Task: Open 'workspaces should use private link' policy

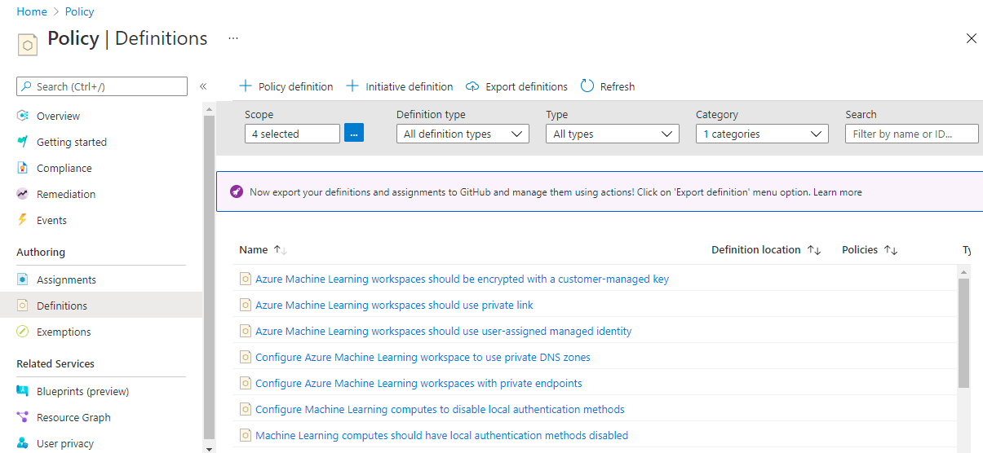Action: coord(394,305)
